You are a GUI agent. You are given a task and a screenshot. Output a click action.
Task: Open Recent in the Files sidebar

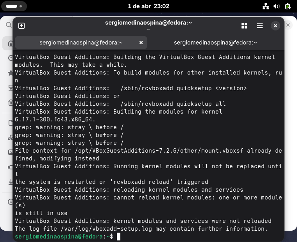(x=10, y=58)
